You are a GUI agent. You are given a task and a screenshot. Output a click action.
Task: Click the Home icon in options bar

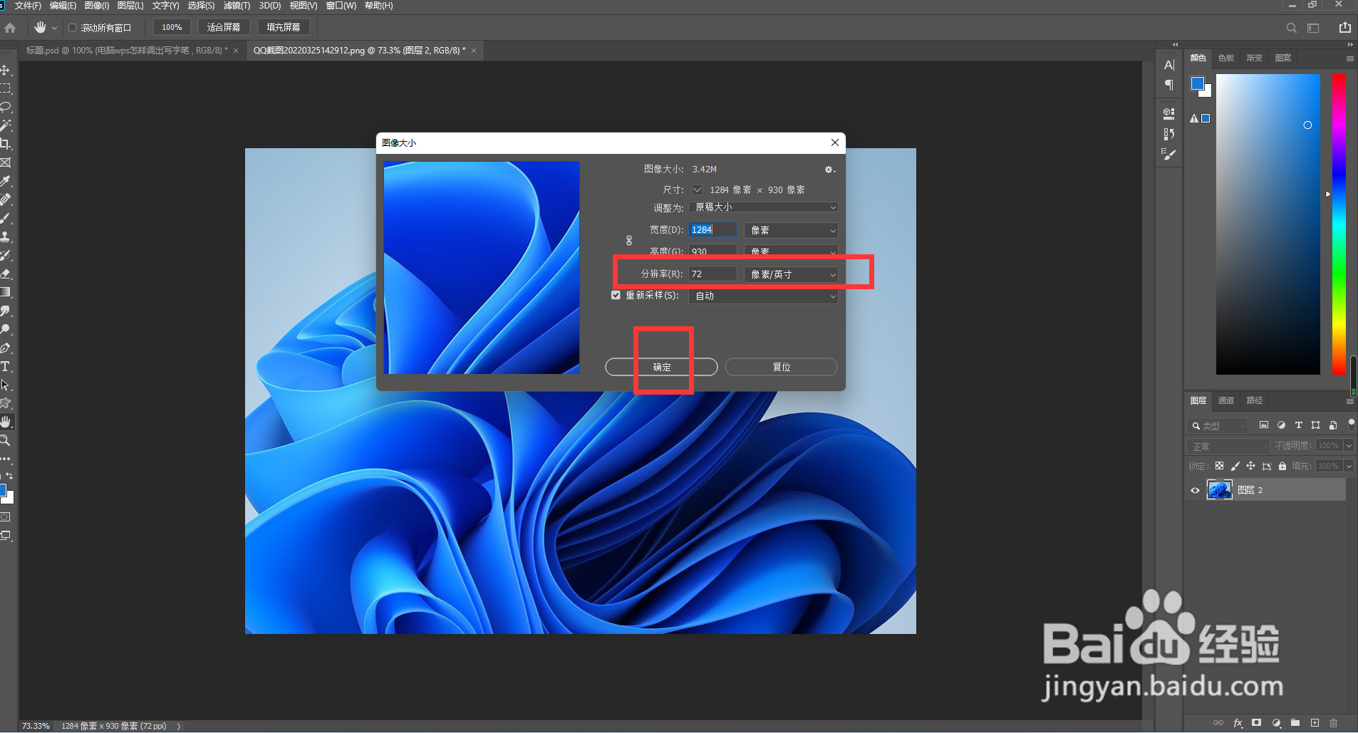pyautogui.click(x=10, y=28)
